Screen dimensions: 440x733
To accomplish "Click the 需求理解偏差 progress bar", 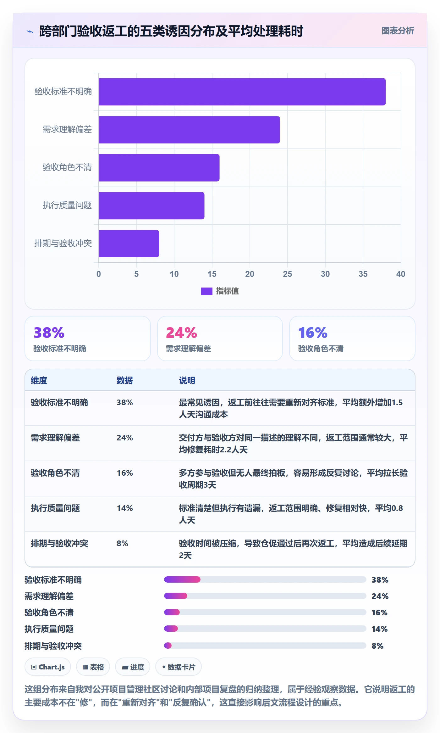I will tap(265, 596).
